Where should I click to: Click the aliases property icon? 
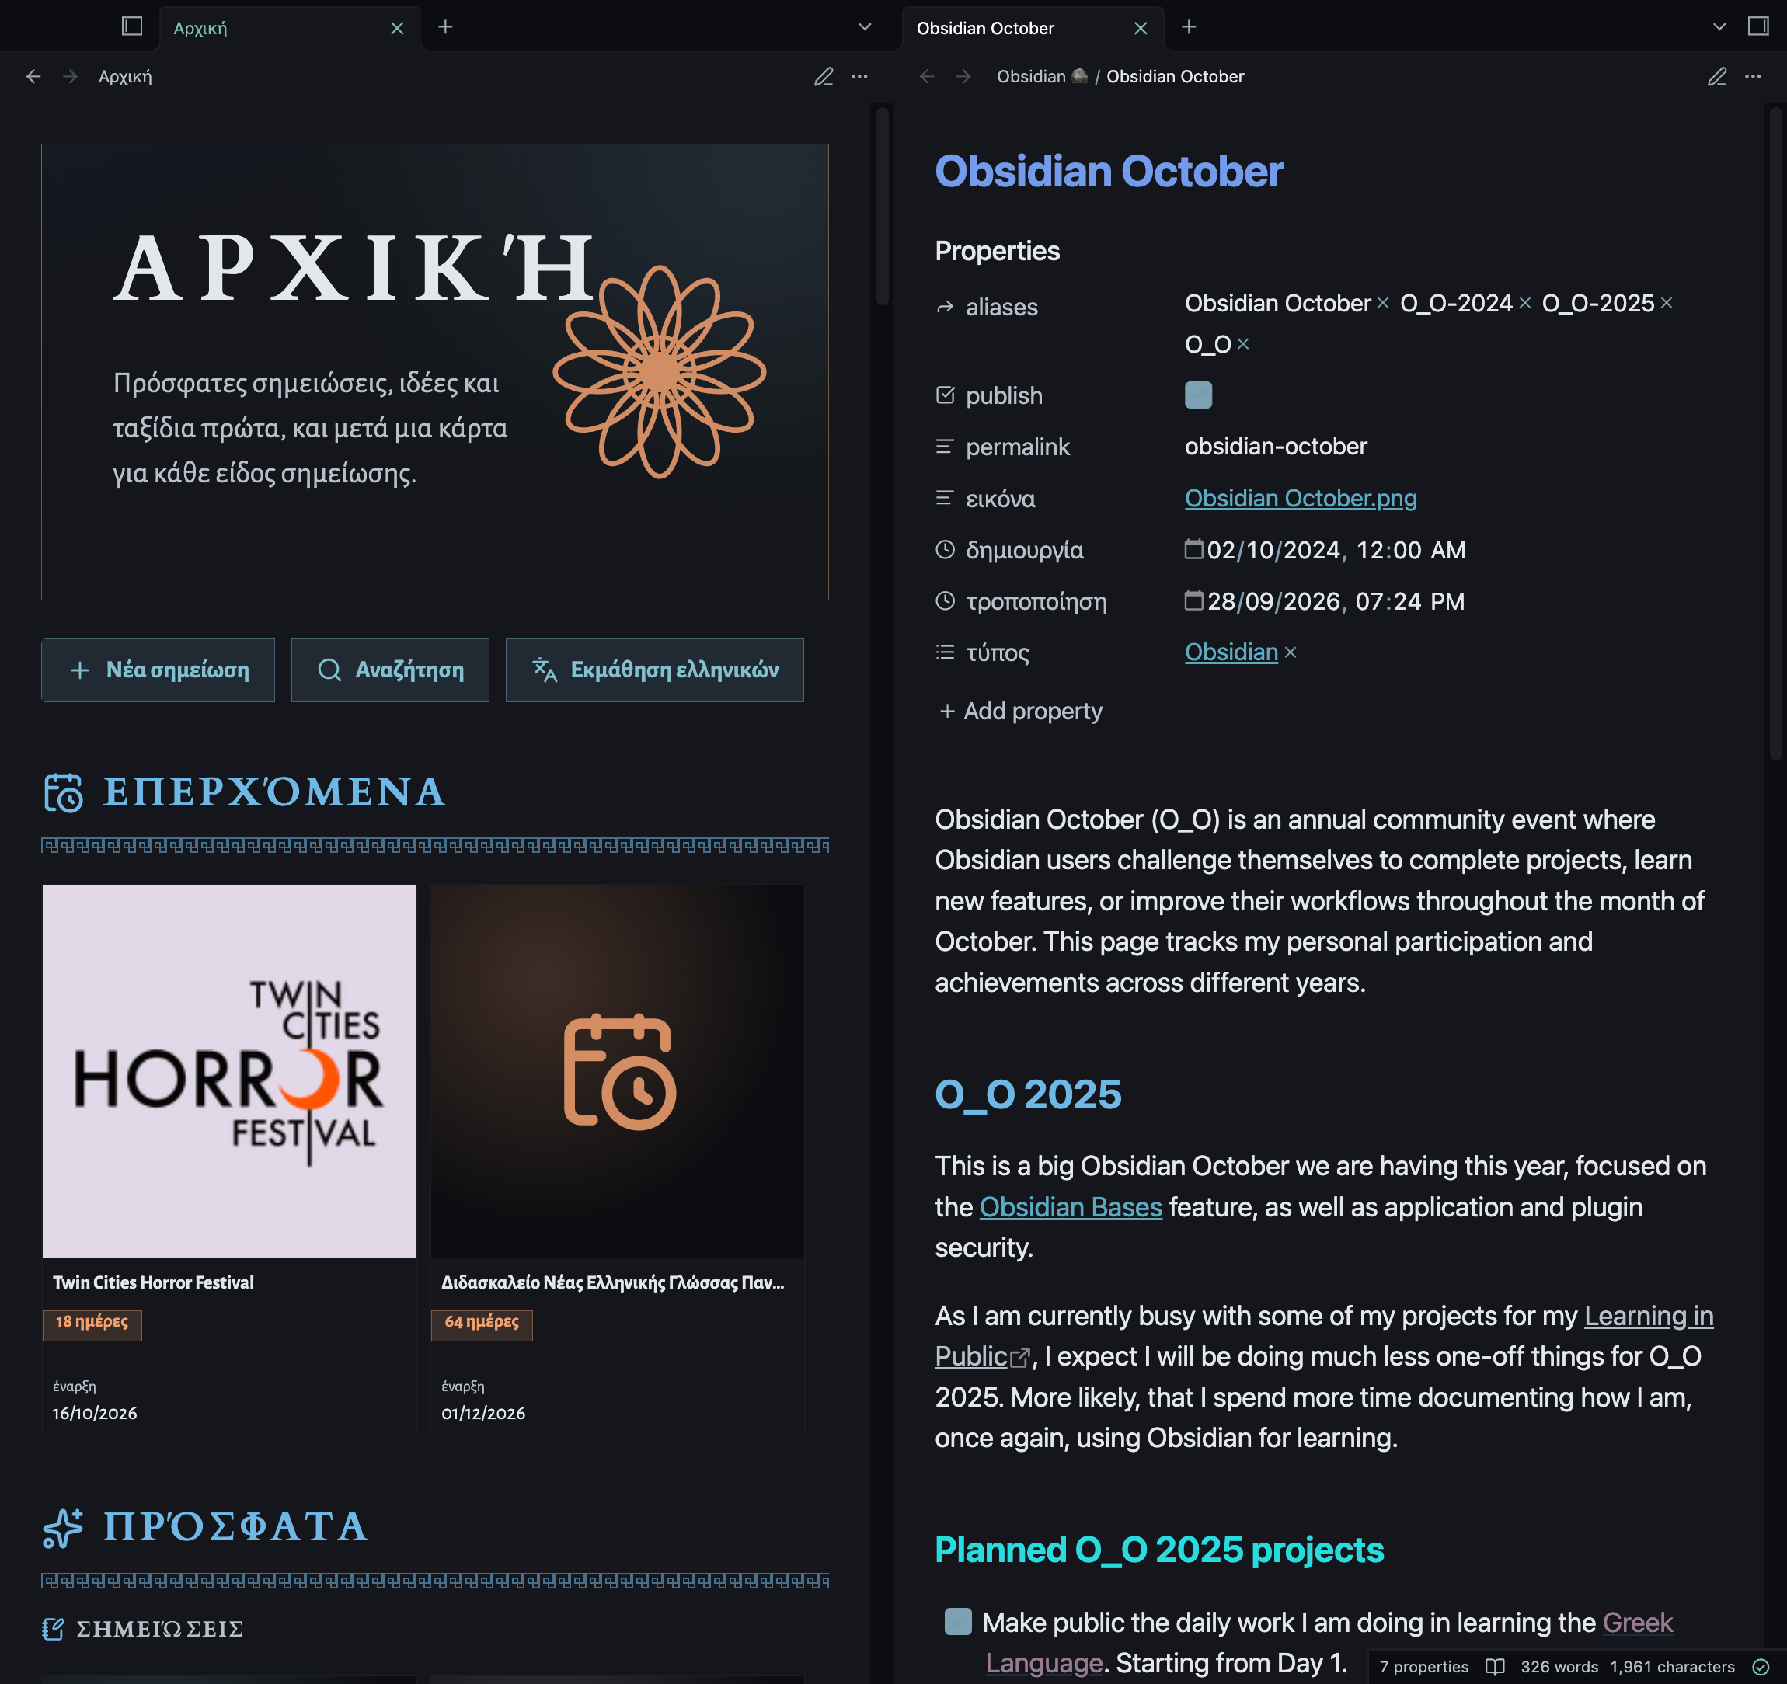tap(945, 308)
